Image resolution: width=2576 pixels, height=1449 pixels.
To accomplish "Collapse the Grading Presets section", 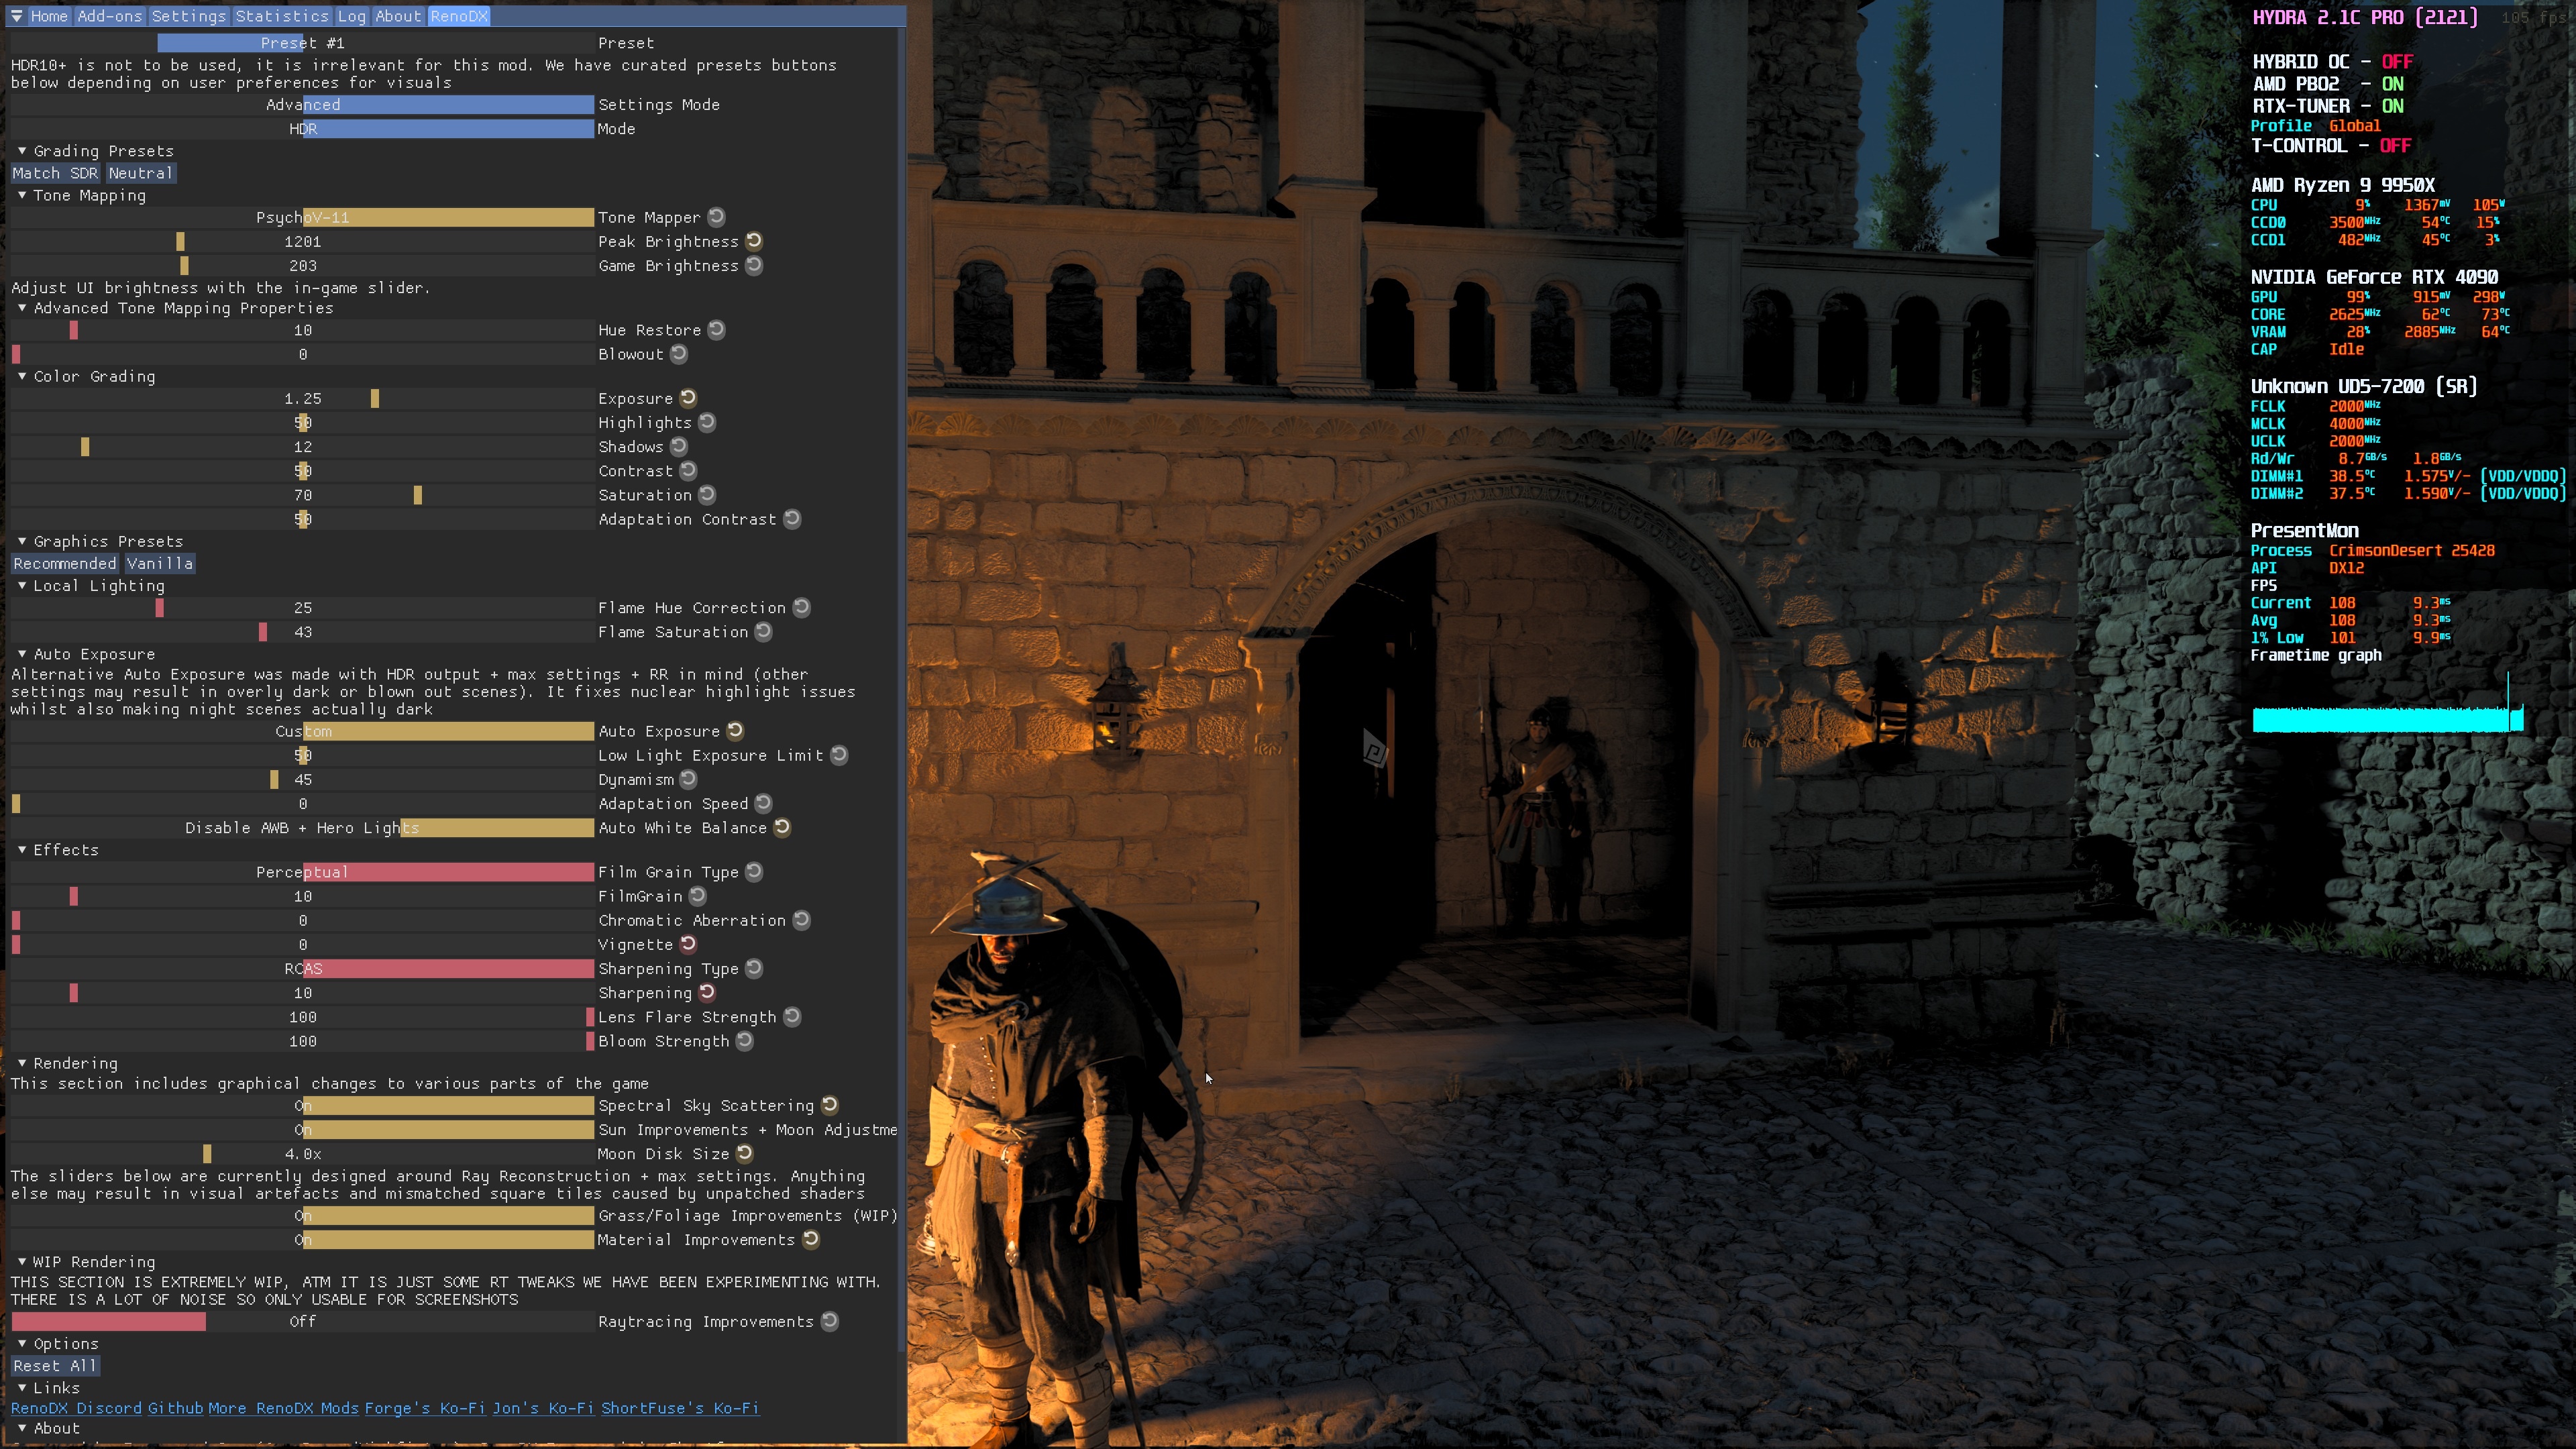I will (x=22, y=151).
